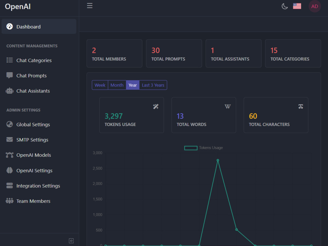Click the 60 total characters value
This screenshot has width=328, height=246.
coord(253,116)
